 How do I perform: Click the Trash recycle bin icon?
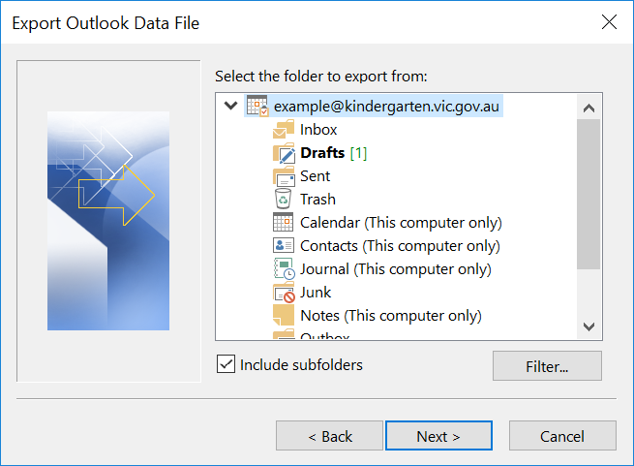[x=283, y=200]
